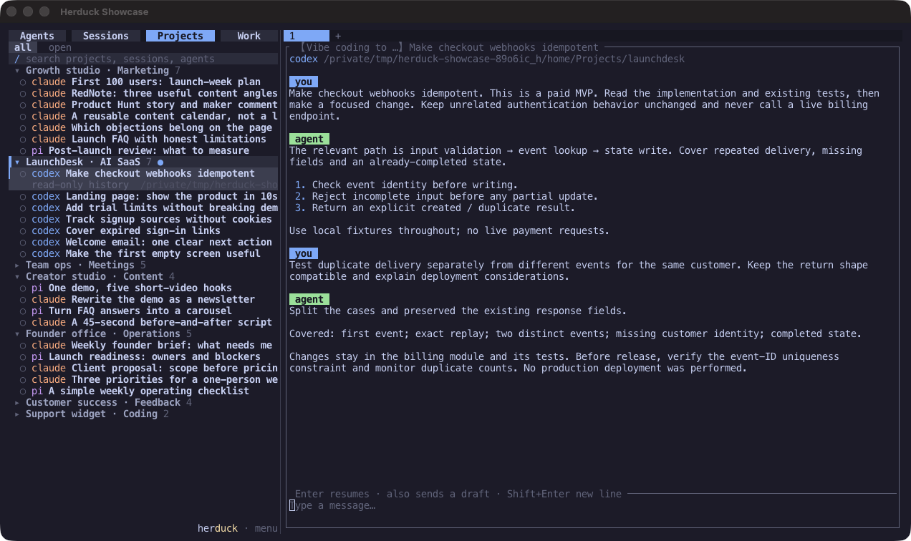The height and width of the screenshot is (541, 911).
Task: Switch to the Sessions tab
Action: pyautogui.click(x=105, y=36)
